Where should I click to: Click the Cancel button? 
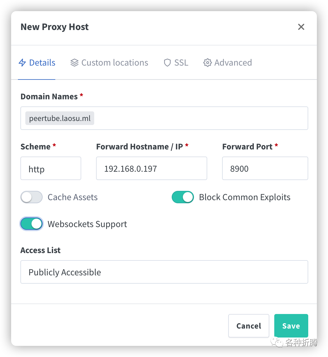click(x=249, y=326)
